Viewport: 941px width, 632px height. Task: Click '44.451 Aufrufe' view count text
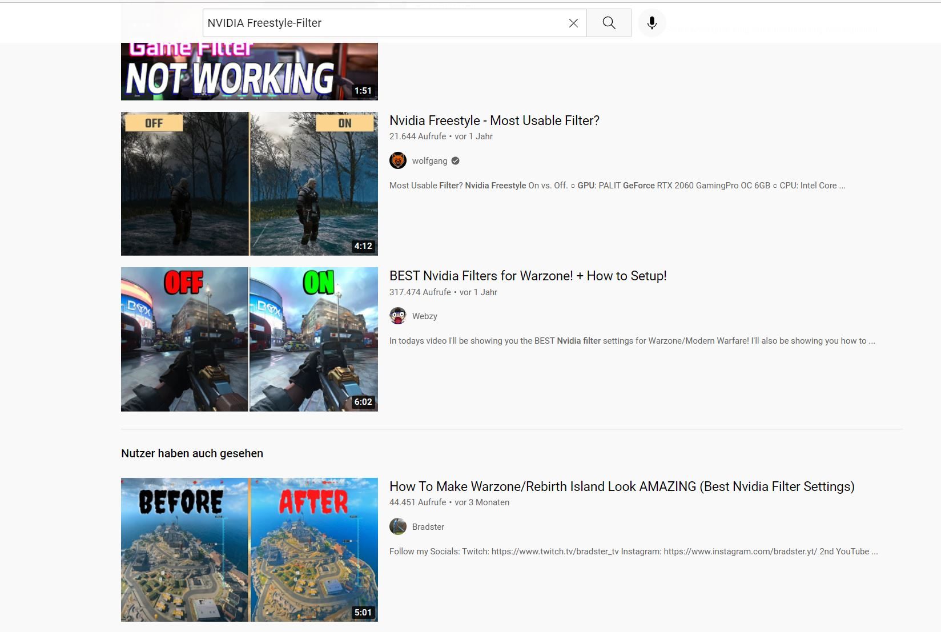(x=418, y=502)
